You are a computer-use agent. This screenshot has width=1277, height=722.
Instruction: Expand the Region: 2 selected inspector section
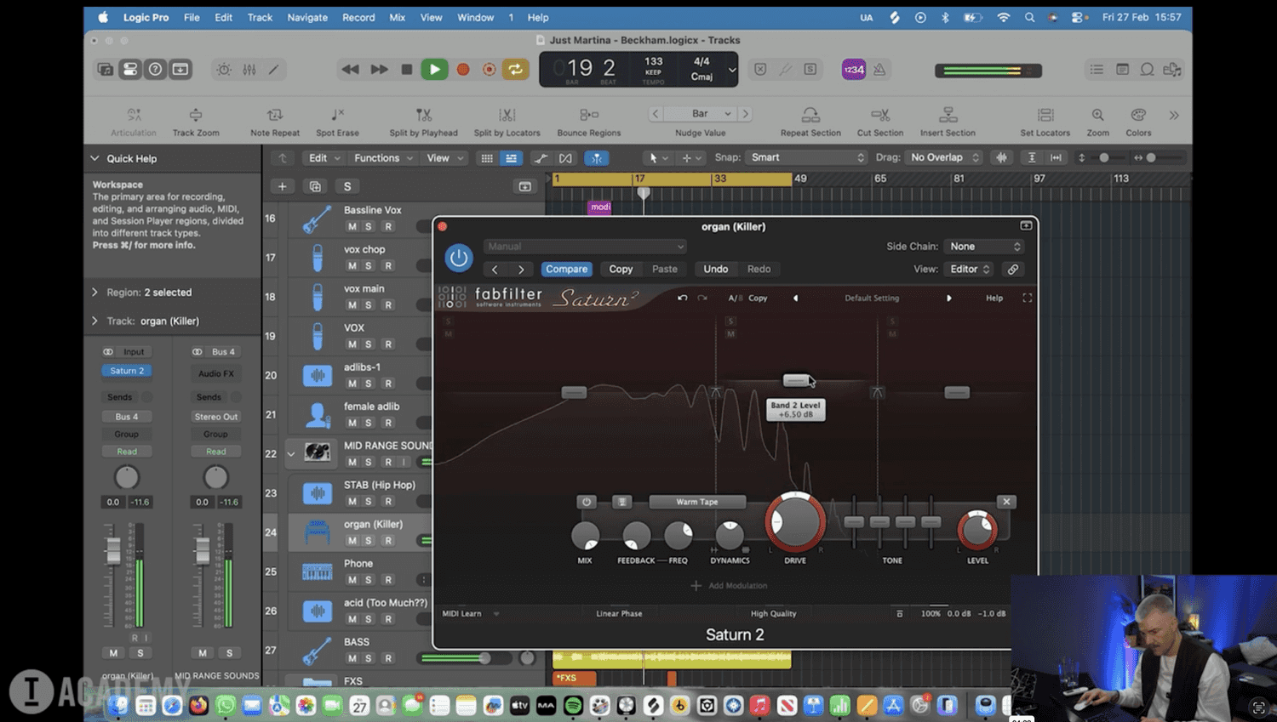(94, 293)
